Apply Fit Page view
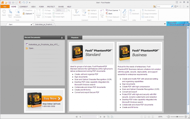 pyautogui.click(x=46, y=10)
